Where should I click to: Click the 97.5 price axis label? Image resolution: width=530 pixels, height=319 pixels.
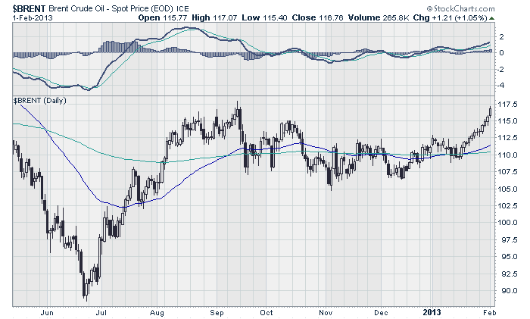[509, 240]
